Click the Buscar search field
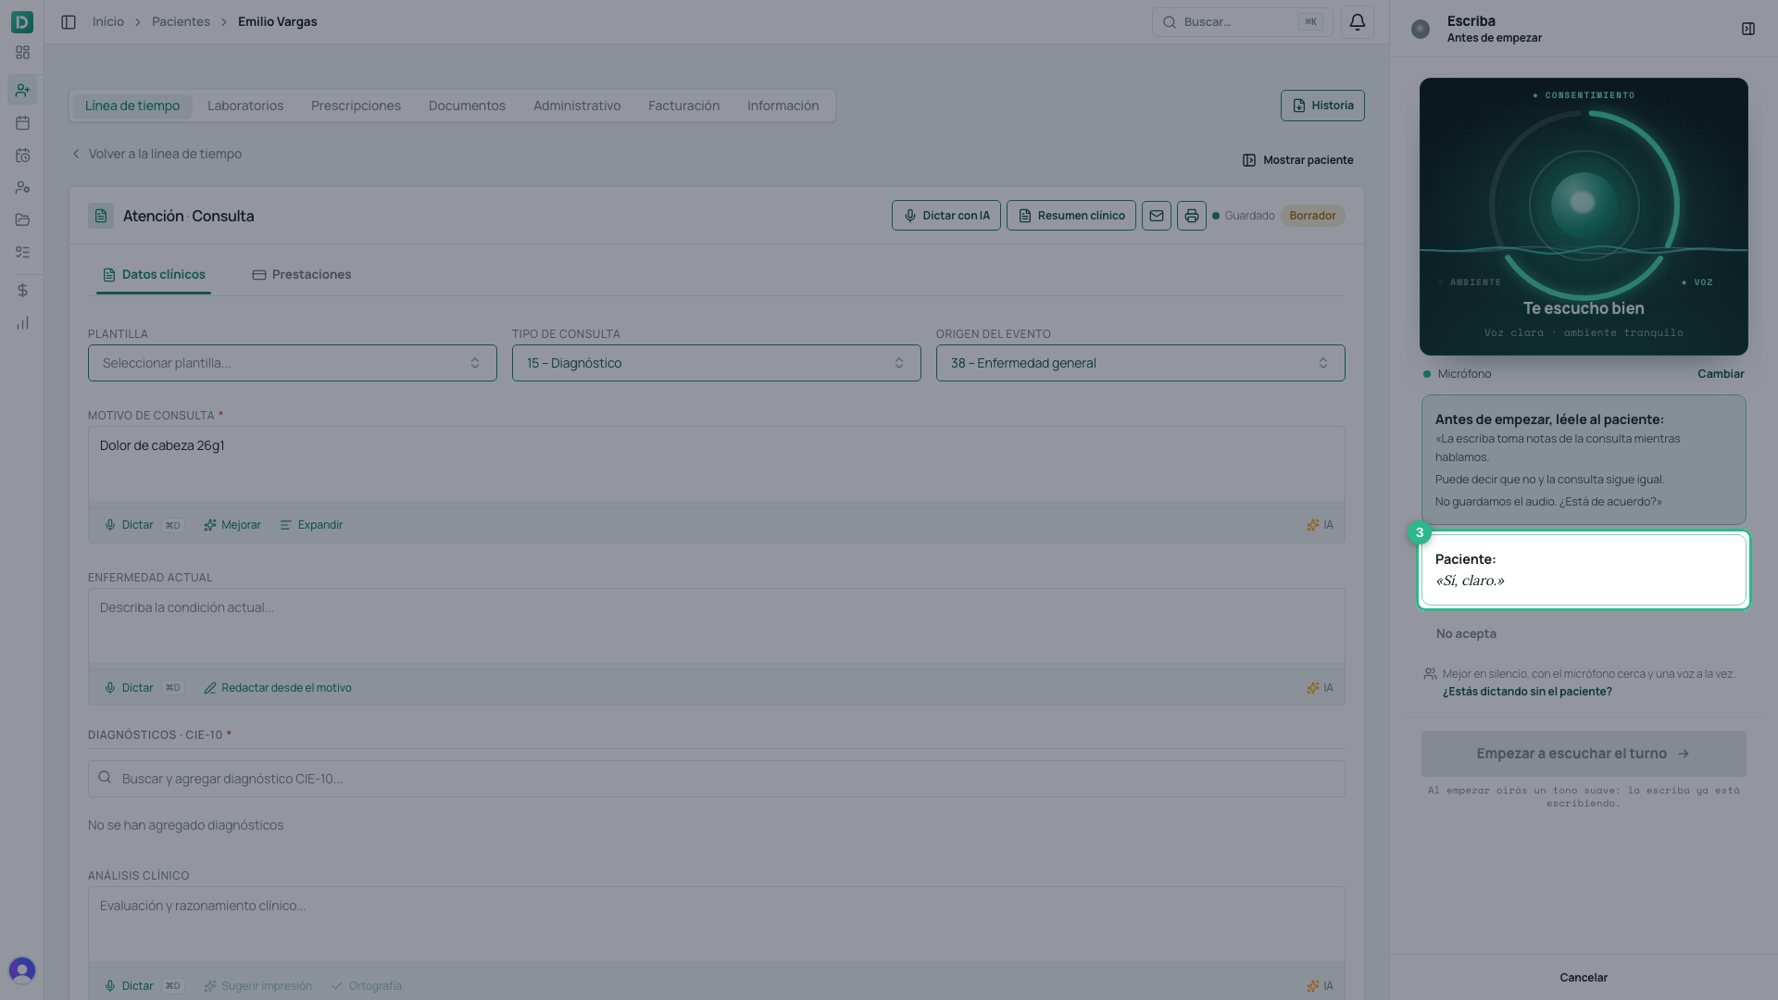Image resolution: width=1778 pixels, height=1000 pixels. [1242, 22]
